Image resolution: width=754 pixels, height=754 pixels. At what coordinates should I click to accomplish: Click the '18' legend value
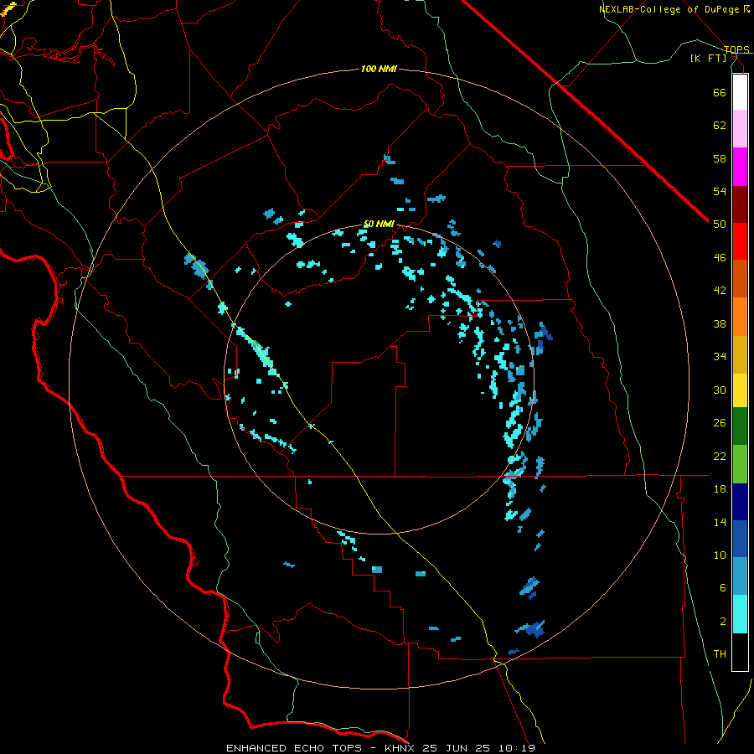(x=720, y=489)
